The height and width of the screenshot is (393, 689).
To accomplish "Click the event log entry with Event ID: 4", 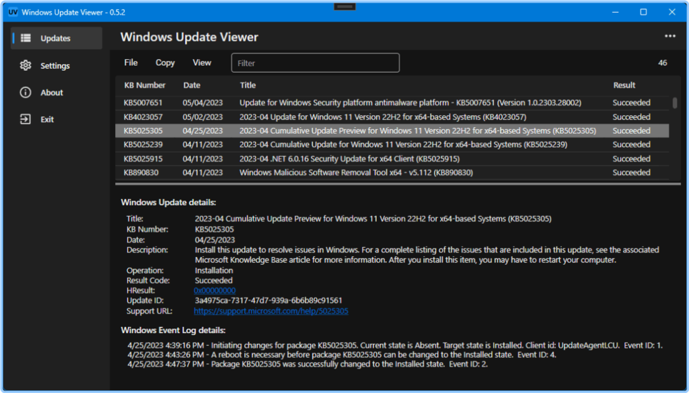I will 342,355.
